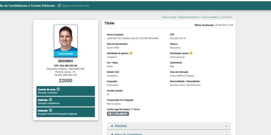271x135 pixels.
Task: Open help icon for Deferido Situação Partido/Federação/Coligação
Action: coord(51,111)
